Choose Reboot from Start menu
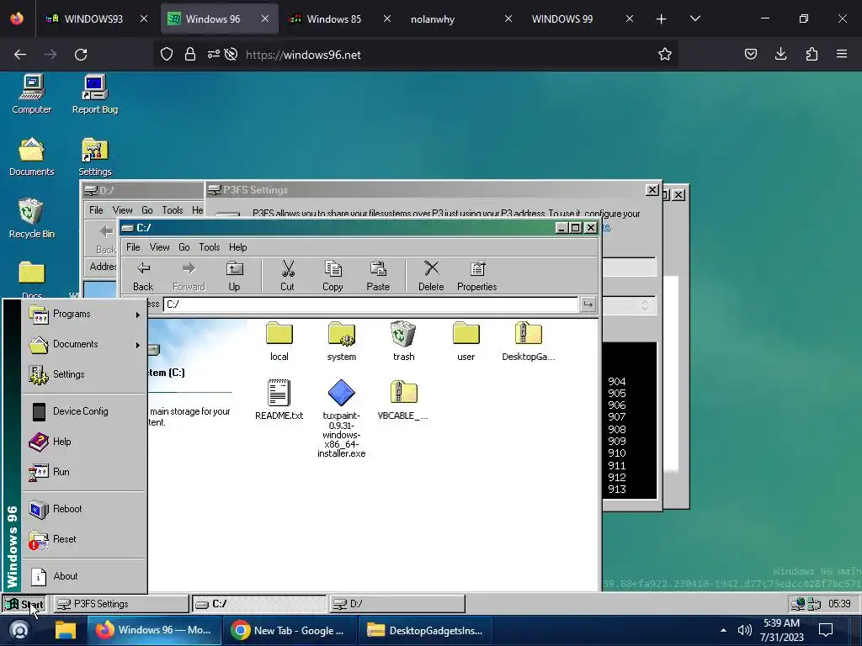The height and width of the screenshot is (646, 862). (84, 509)
